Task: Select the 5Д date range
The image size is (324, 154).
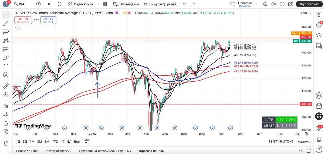Action: tap(25, 141)
